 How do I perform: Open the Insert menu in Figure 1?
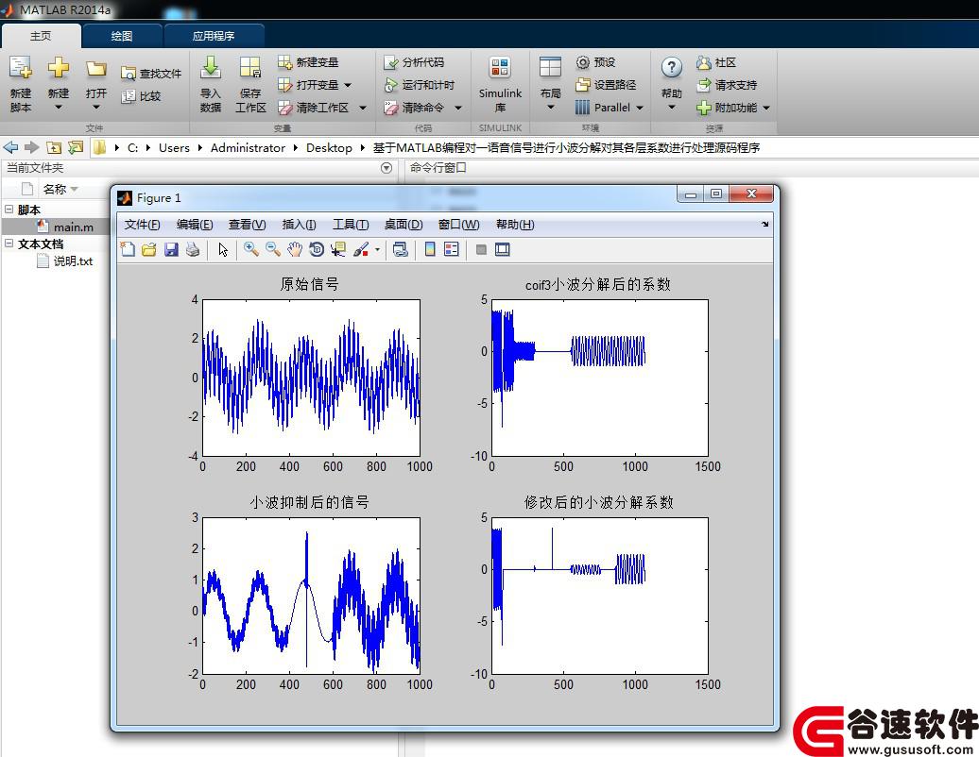click(299, 225)
